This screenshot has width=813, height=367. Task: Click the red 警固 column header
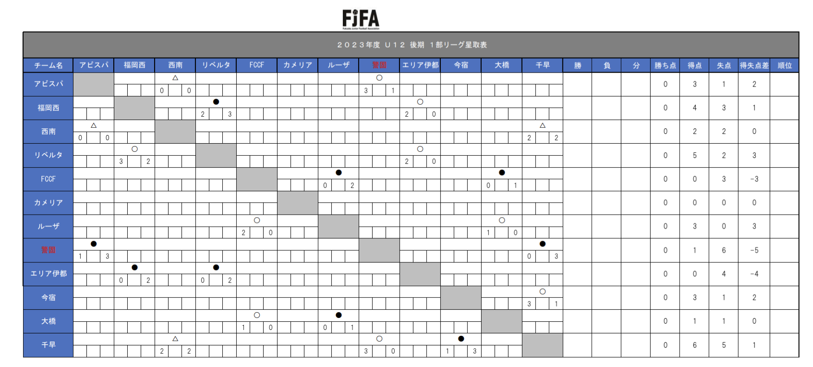point(379,65)
